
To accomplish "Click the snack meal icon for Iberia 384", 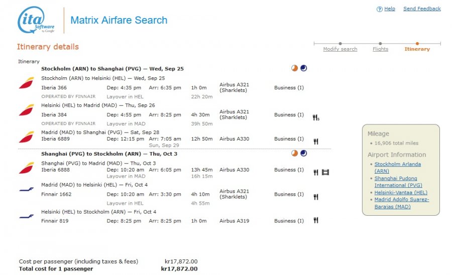I will [x=316, y=117].
